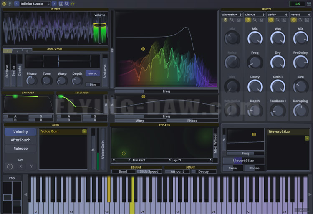Click the filter Freq slider below spectrum
The image size is (313, 214).
tap(166, 91)
